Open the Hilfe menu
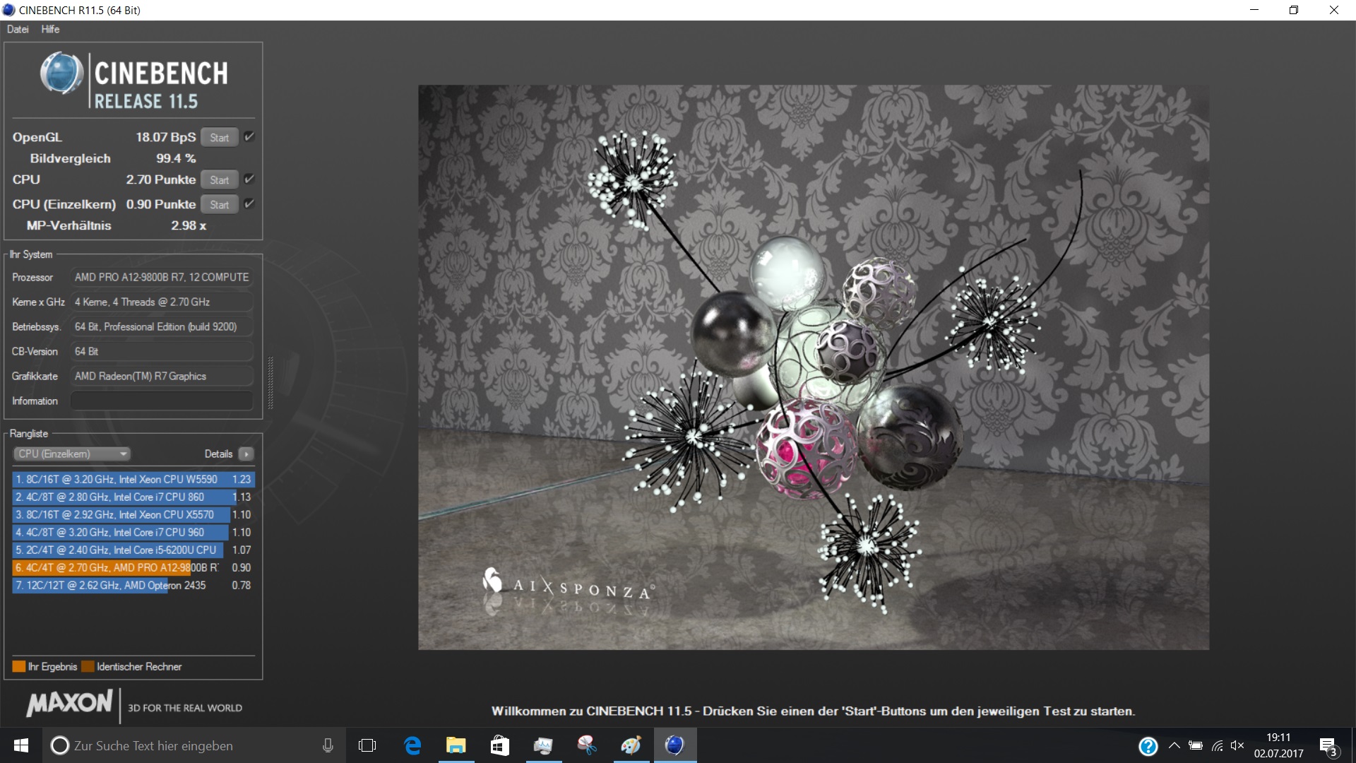 point(50,29)
